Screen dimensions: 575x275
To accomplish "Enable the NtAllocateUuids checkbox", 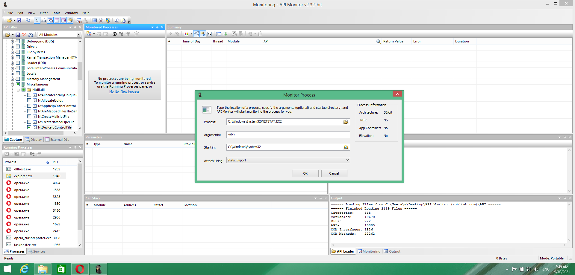I will pyautogui.click(x=29, y=100).
